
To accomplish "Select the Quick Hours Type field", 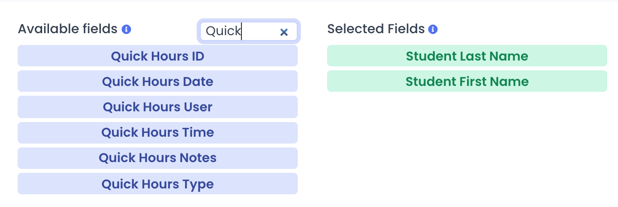I will point(158,184).
